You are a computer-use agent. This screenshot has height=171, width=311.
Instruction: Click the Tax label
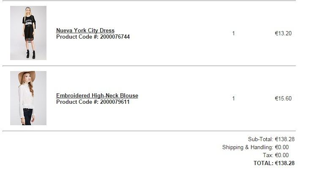point(268,155)
